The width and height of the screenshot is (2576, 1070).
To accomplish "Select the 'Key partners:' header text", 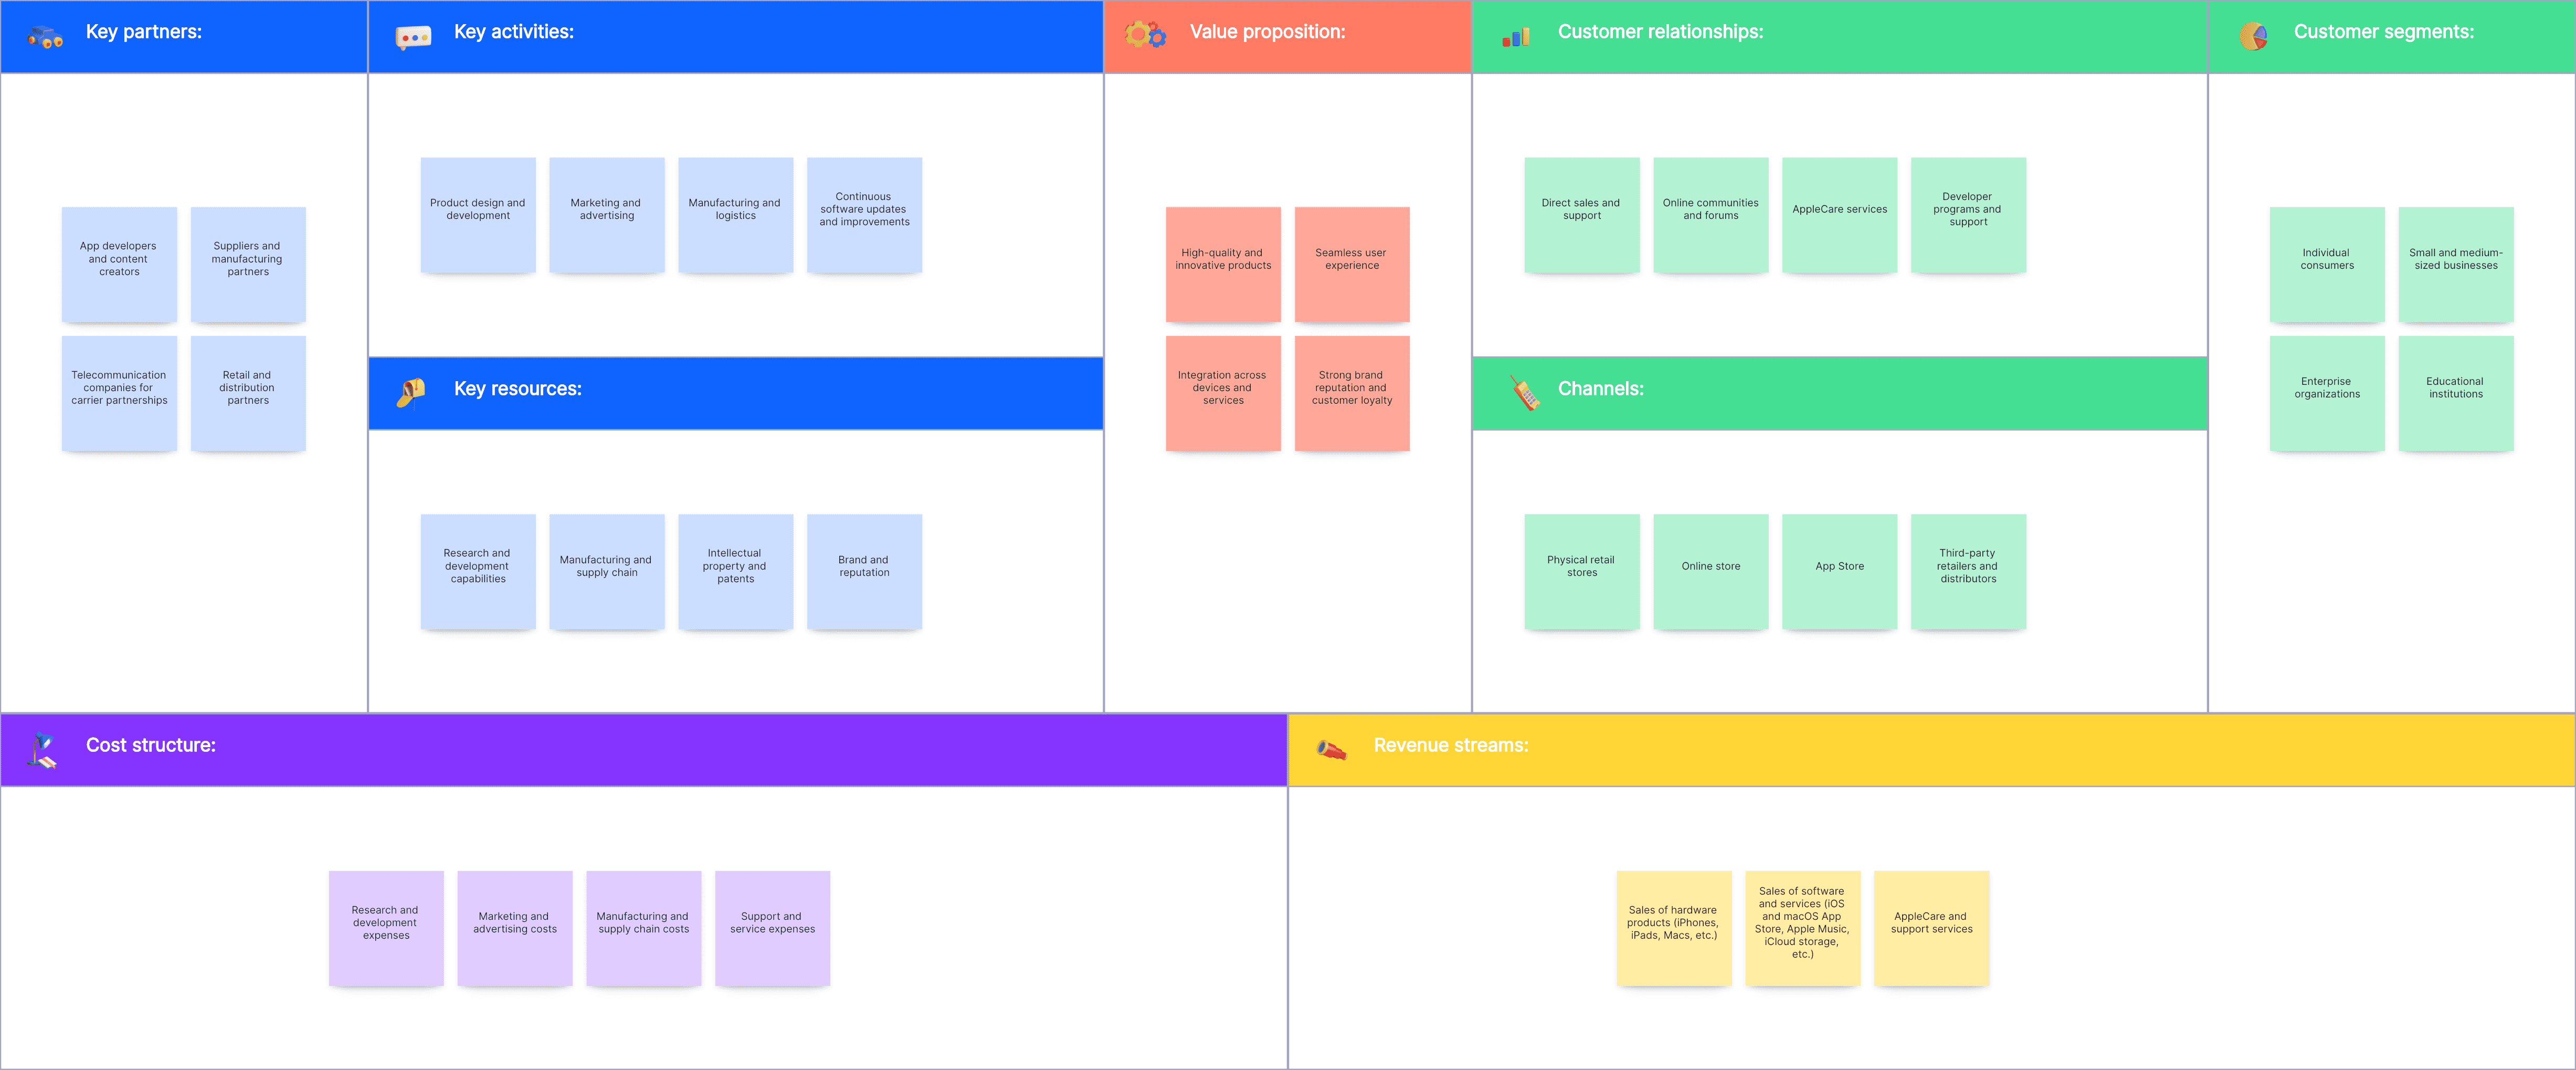I will pos(144,32).
